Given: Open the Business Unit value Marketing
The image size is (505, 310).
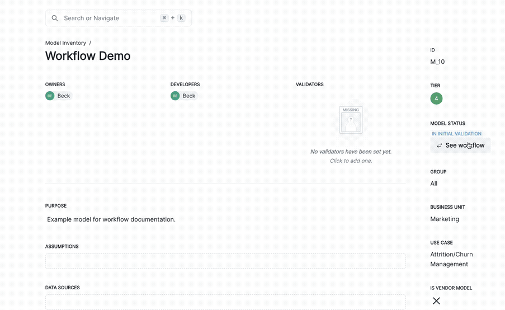Looking at the screenshot, I should pyautogui.click(x=445, y=219).
